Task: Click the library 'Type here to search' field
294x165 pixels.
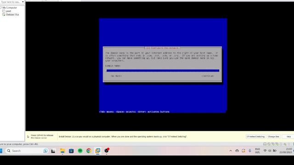Action: (11, 2)
